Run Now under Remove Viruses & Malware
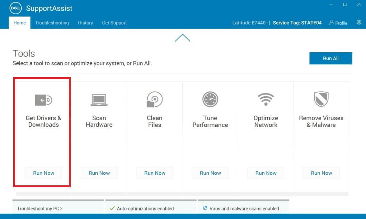Image resolution: width=366 pixels, height=219 pixels. (x=322, y=173)
